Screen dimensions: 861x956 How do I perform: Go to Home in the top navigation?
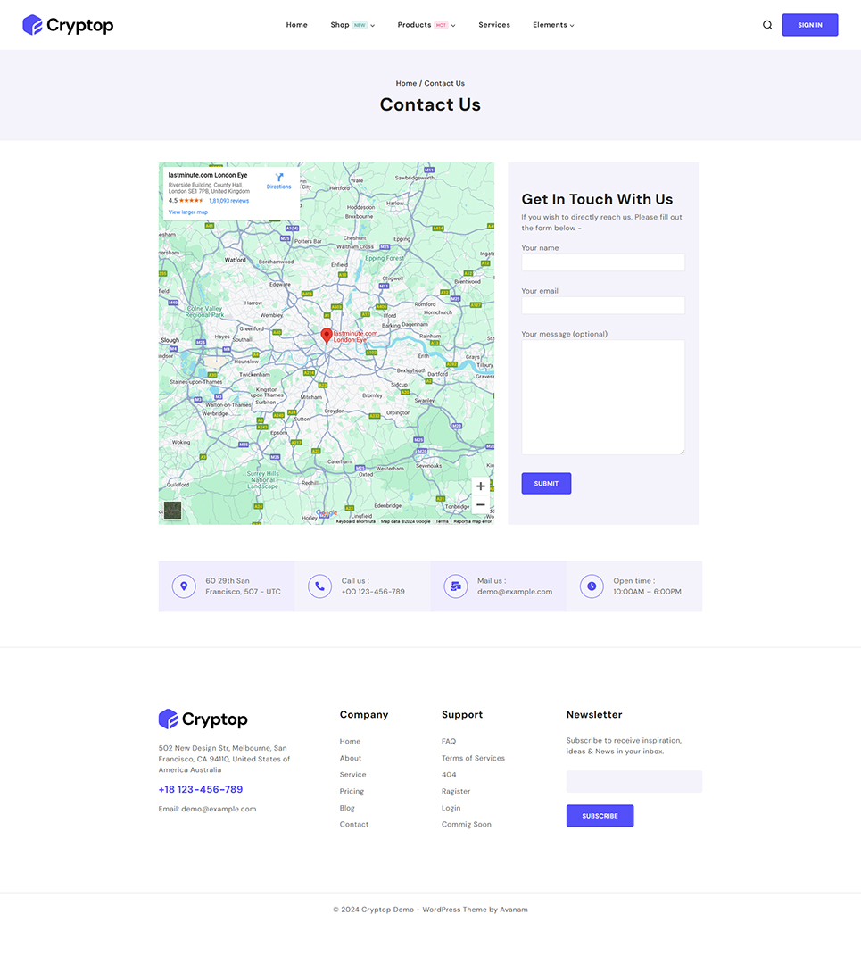(296, 25)
